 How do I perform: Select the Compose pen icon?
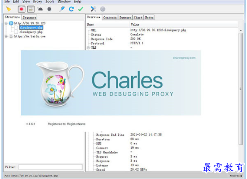(62, 9)
